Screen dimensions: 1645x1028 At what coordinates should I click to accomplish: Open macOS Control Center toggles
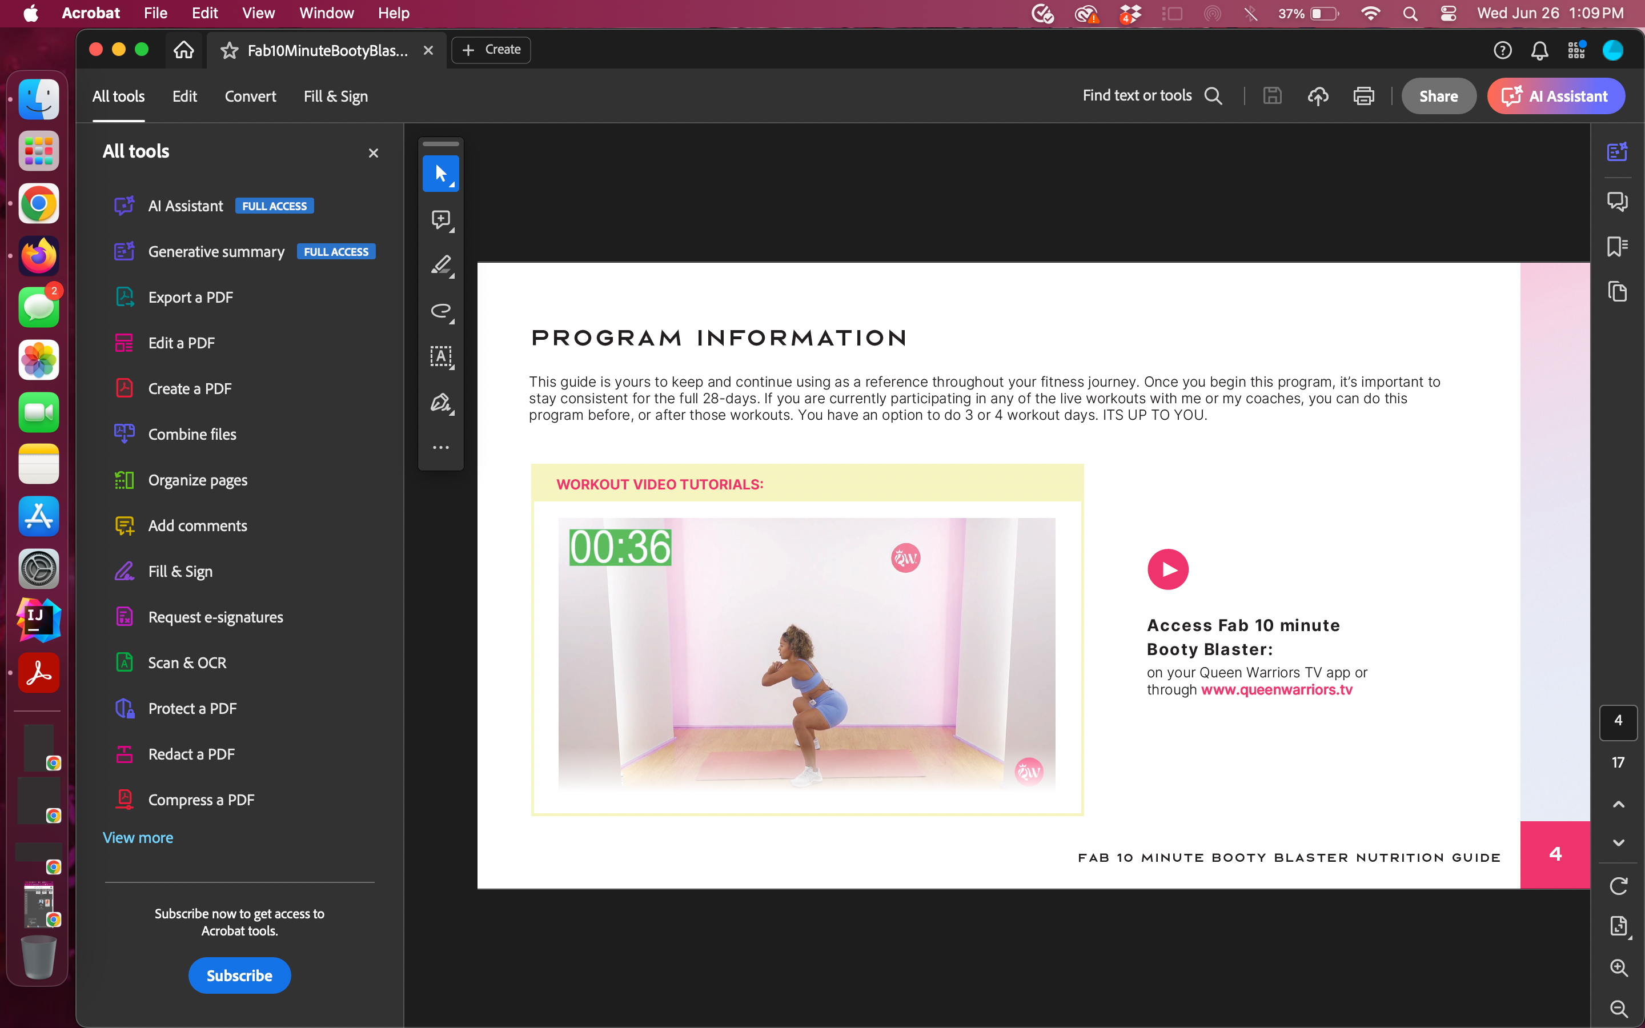point(1448,14)
